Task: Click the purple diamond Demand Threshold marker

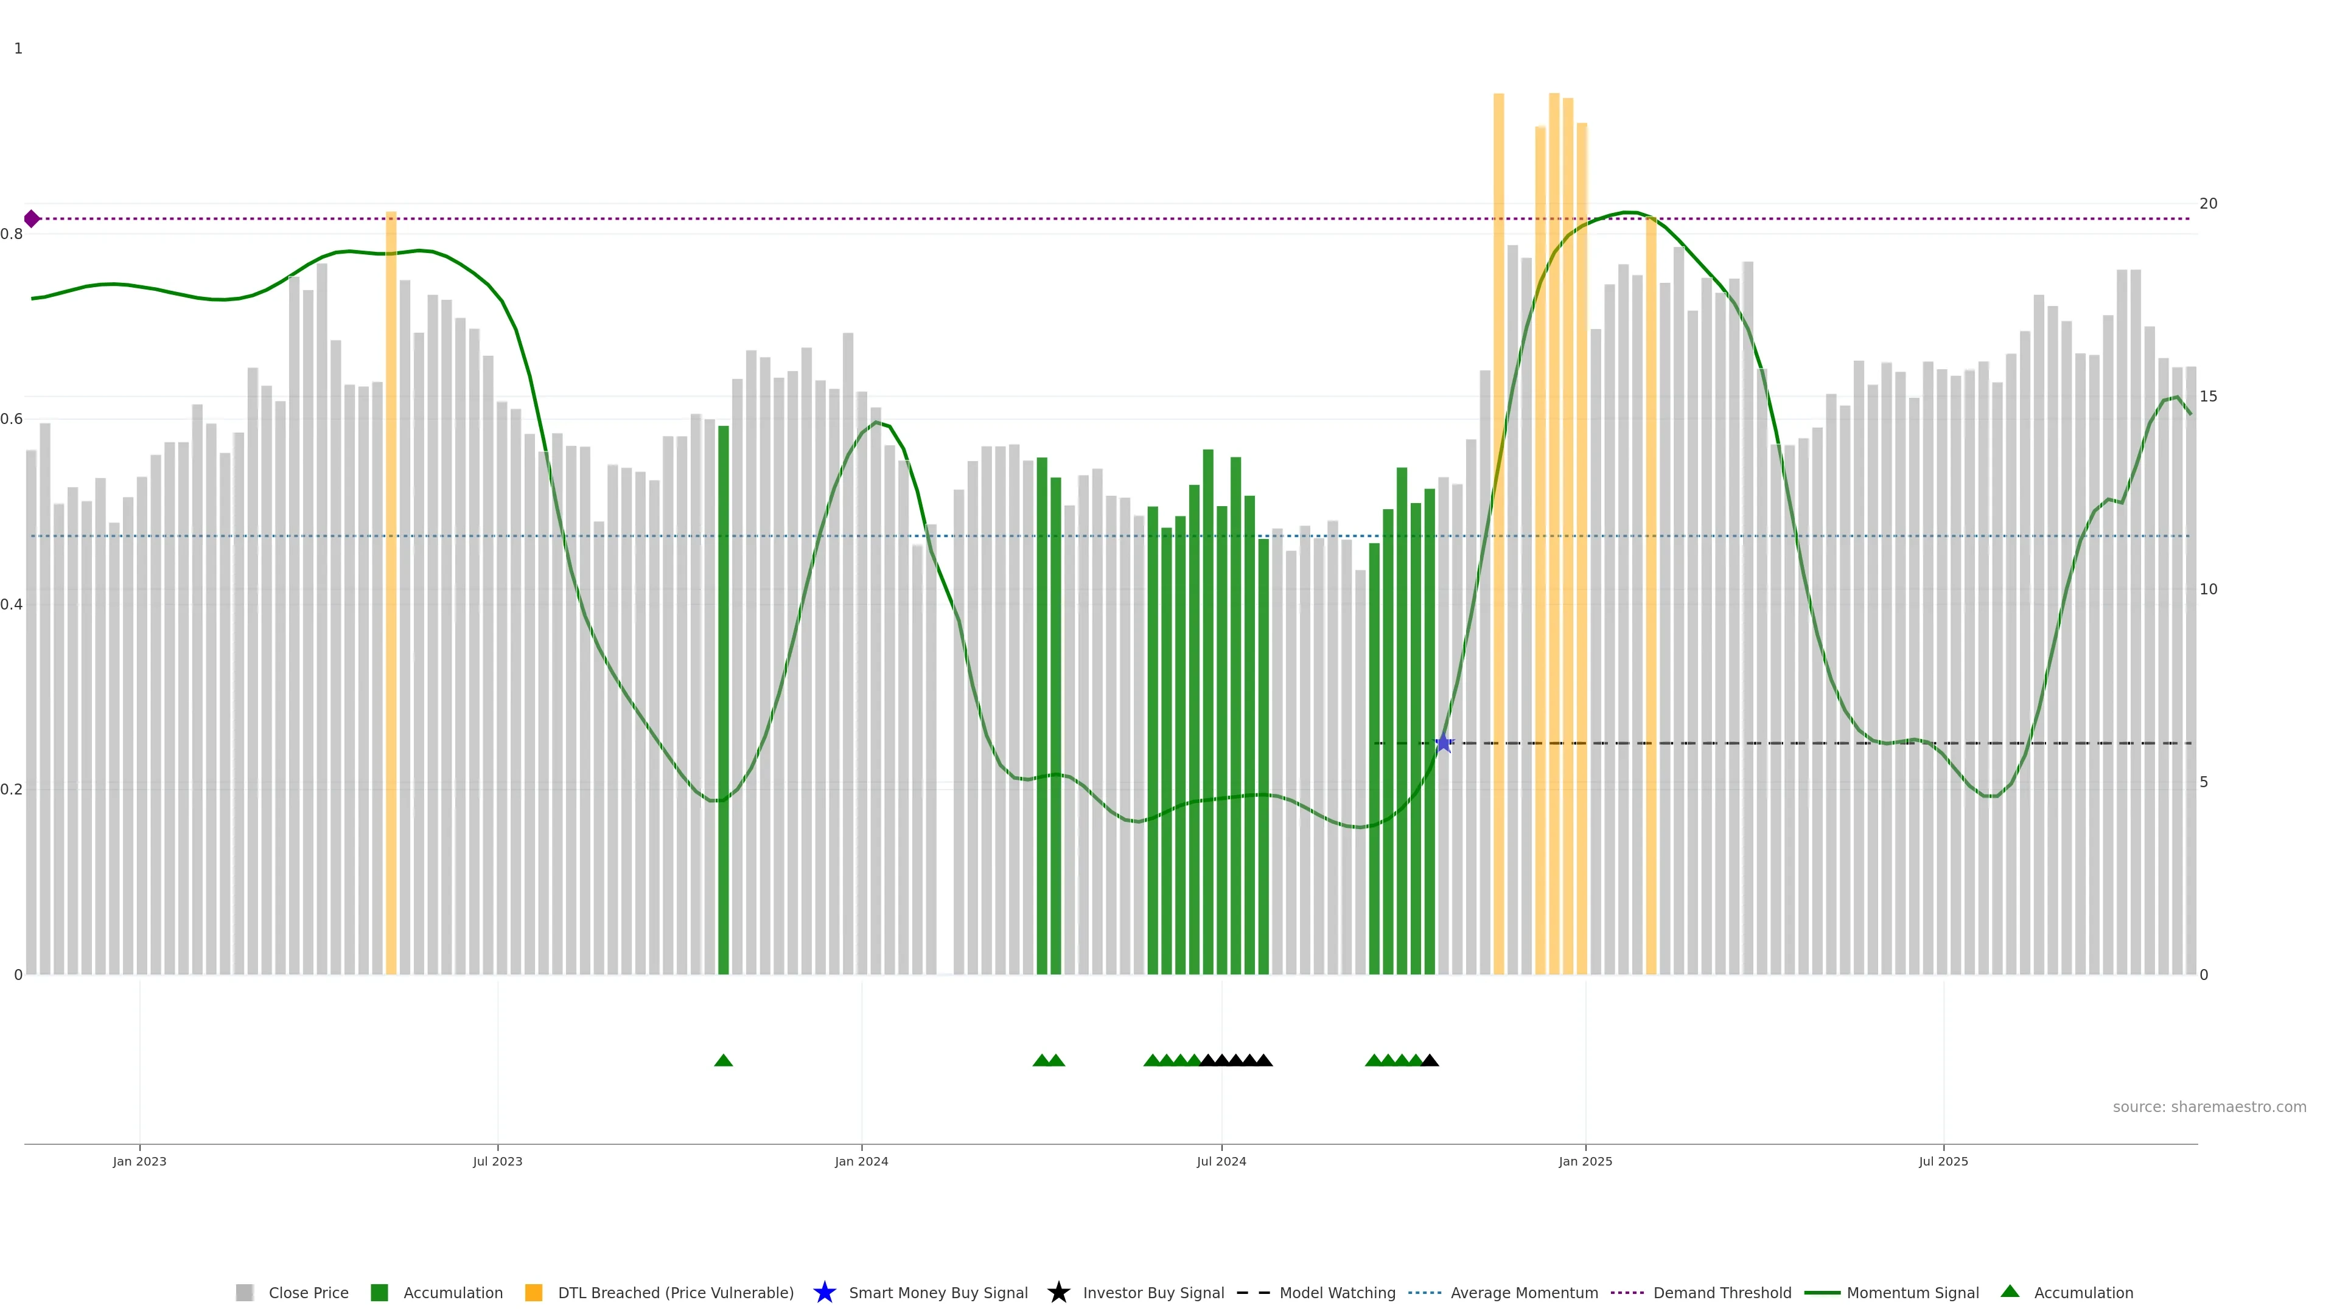Action: pos(32,218)
